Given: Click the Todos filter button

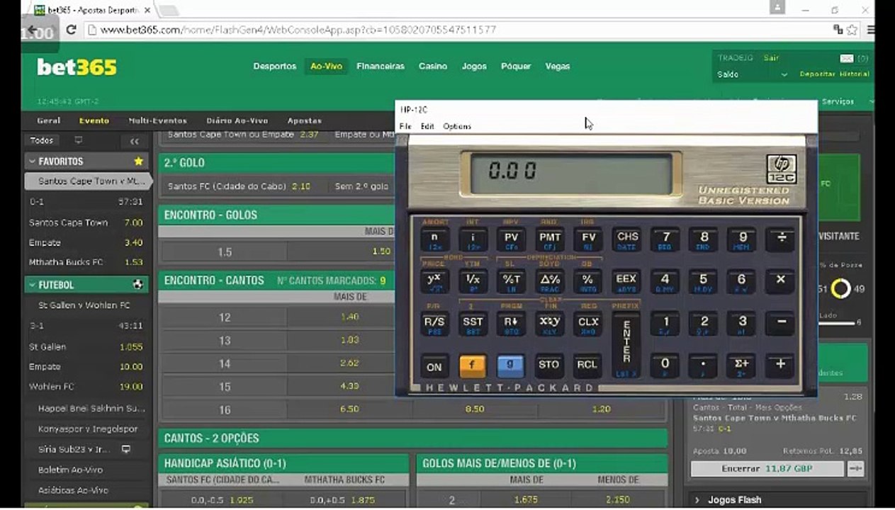Looking at the screenshot, I should [x=42, y=140].
